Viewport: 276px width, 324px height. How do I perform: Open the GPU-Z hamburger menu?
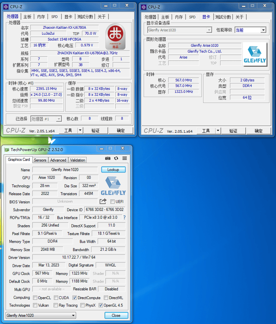[x=125, y=159]
